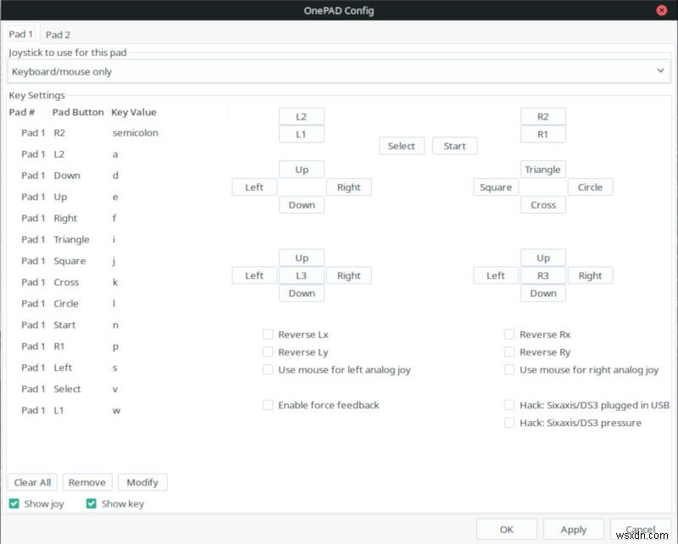Configure the R3 stick button
678x544 pixels.
542,275
